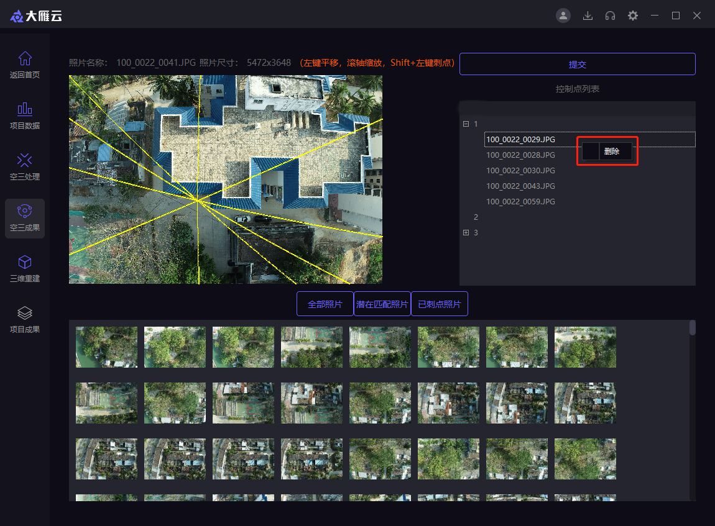Open first thumbnail in third row
The height and width of the screenshot is (526, 715).
coord(106,459)
